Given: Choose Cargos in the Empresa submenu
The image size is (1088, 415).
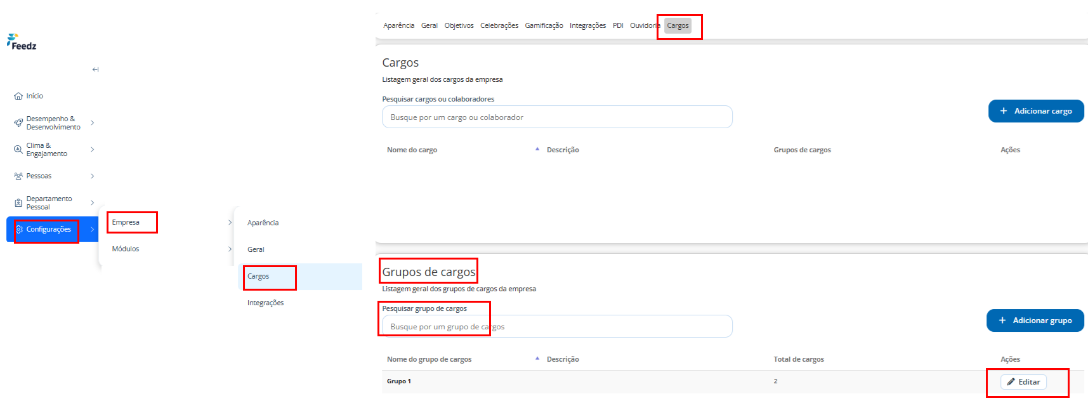Looking at the screenshot, I should click(x=258, y=276).
